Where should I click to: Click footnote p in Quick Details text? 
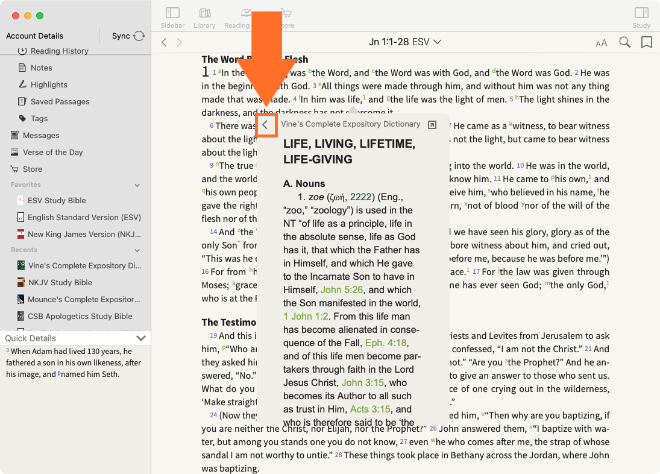59,373
